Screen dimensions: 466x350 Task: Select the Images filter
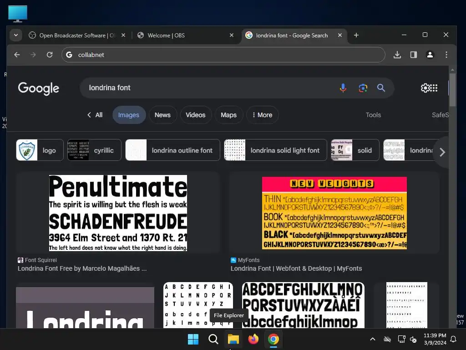129,115
